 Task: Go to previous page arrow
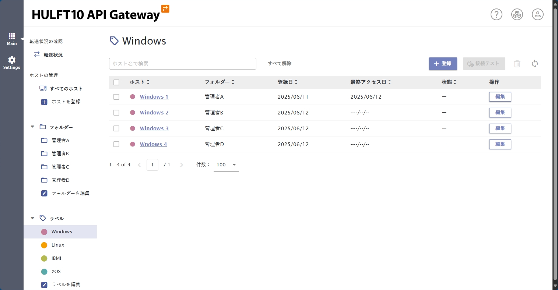[x=139, y=165]
